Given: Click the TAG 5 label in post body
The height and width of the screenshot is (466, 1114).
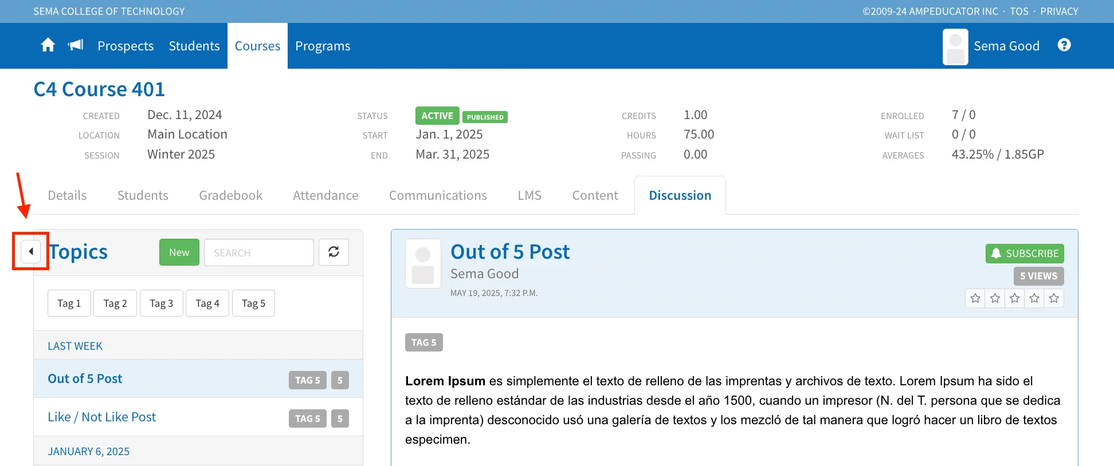Looking at the screenshot, I should [x=423, y=342].
